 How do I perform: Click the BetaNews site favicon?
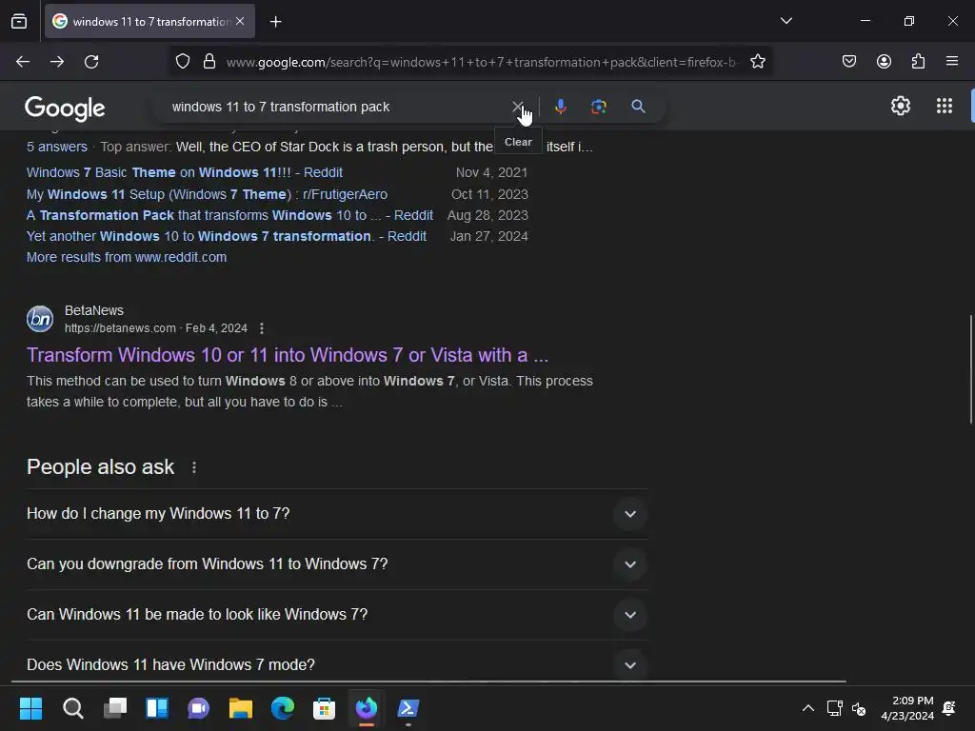(40, 319)
